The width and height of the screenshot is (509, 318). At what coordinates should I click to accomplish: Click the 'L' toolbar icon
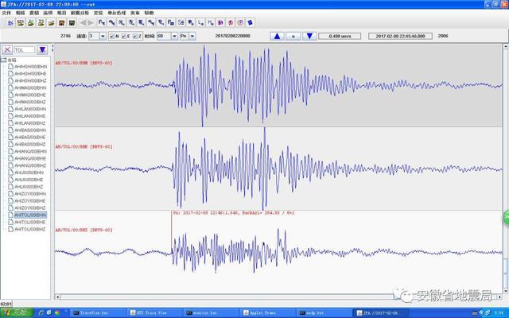pyautogui.click(x=201, y=23)
